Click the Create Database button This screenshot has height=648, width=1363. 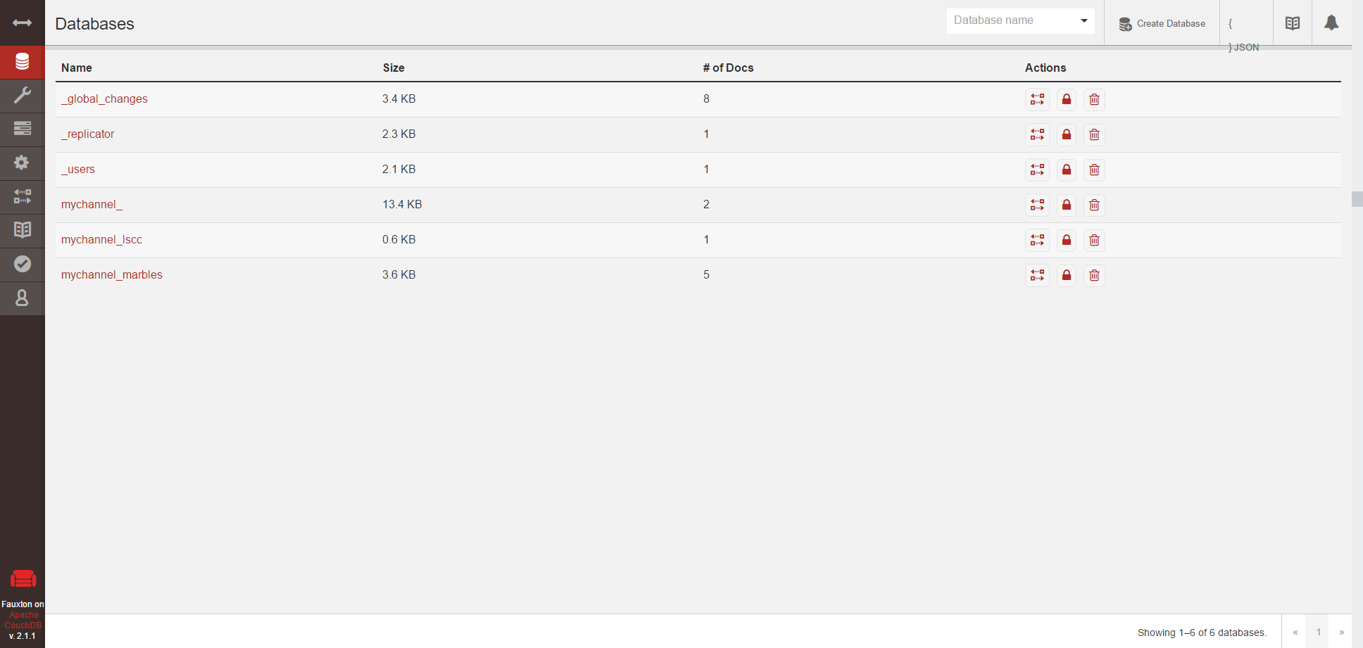tap(1162, 23)
